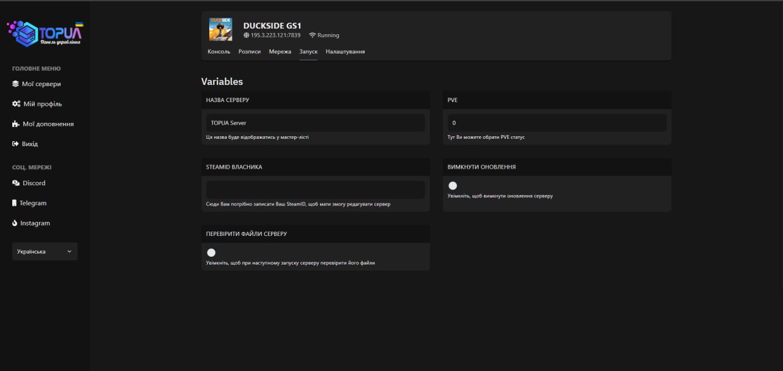Click the Telegram icon in sidebar

pyautogui.click(x=15, y=203)
